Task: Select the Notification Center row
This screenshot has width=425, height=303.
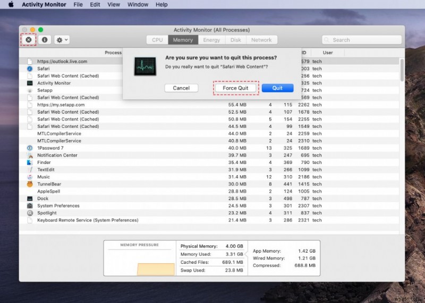Action: [x=209, y=155]
